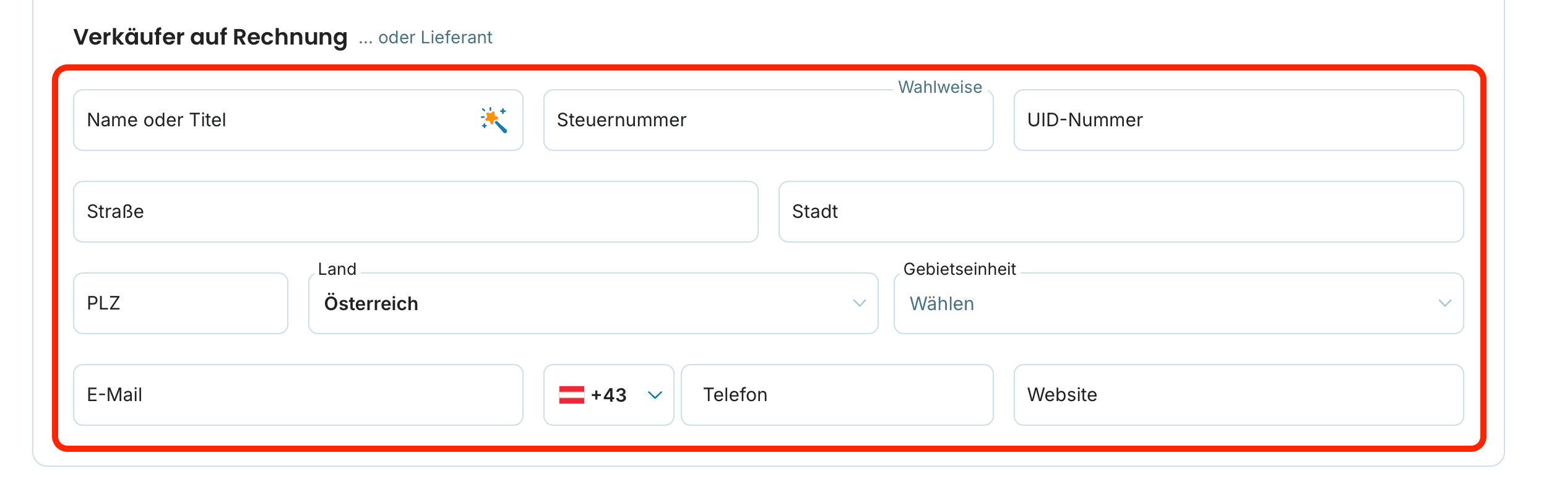Click the Wahlweise label above Steuernummer
The height and width of the screenshot is (489, 1541).
click(x=940, y=87)
